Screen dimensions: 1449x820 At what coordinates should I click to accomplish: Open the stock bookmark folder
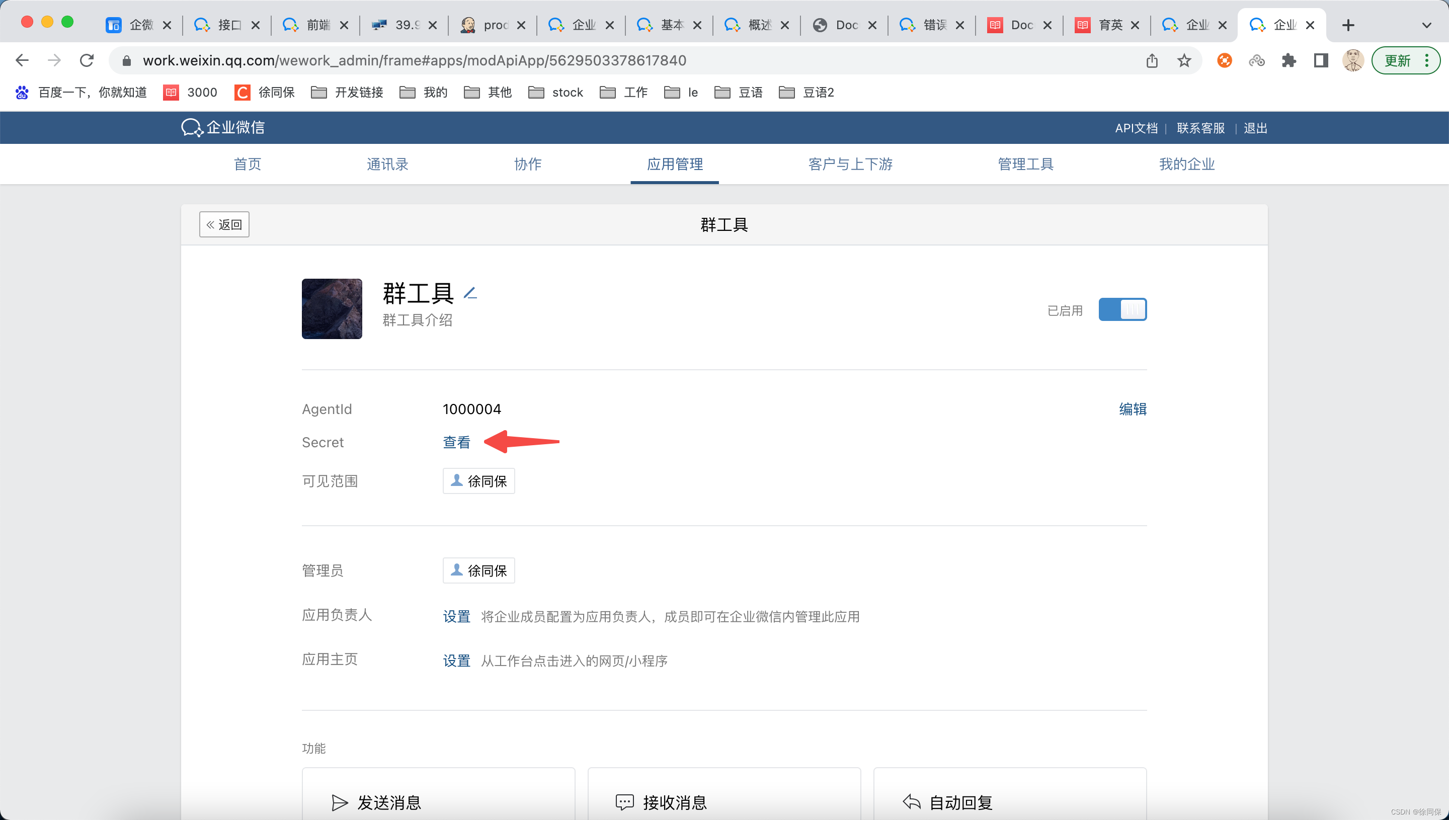point(556,93)
